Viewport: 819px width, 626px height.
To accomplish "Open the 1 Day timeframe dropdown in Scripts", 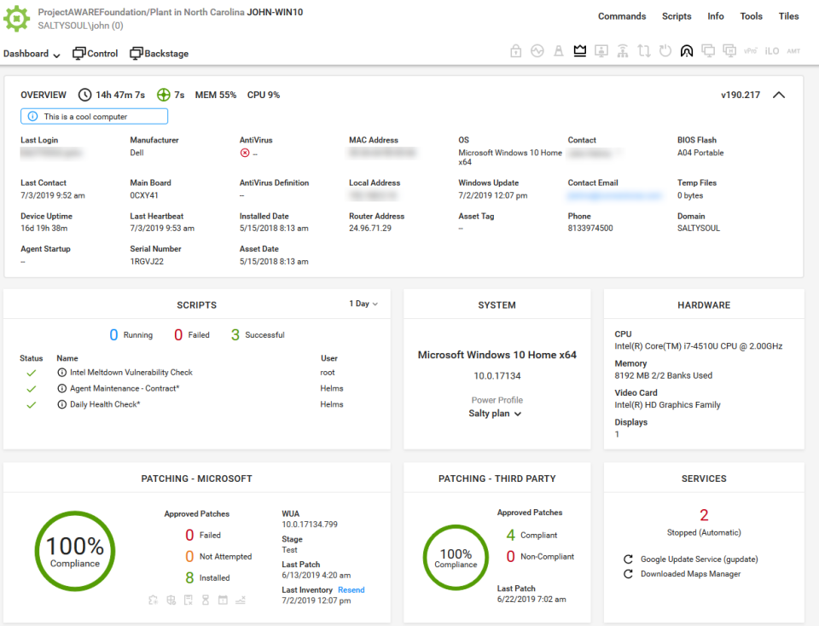I will point(359,303).
